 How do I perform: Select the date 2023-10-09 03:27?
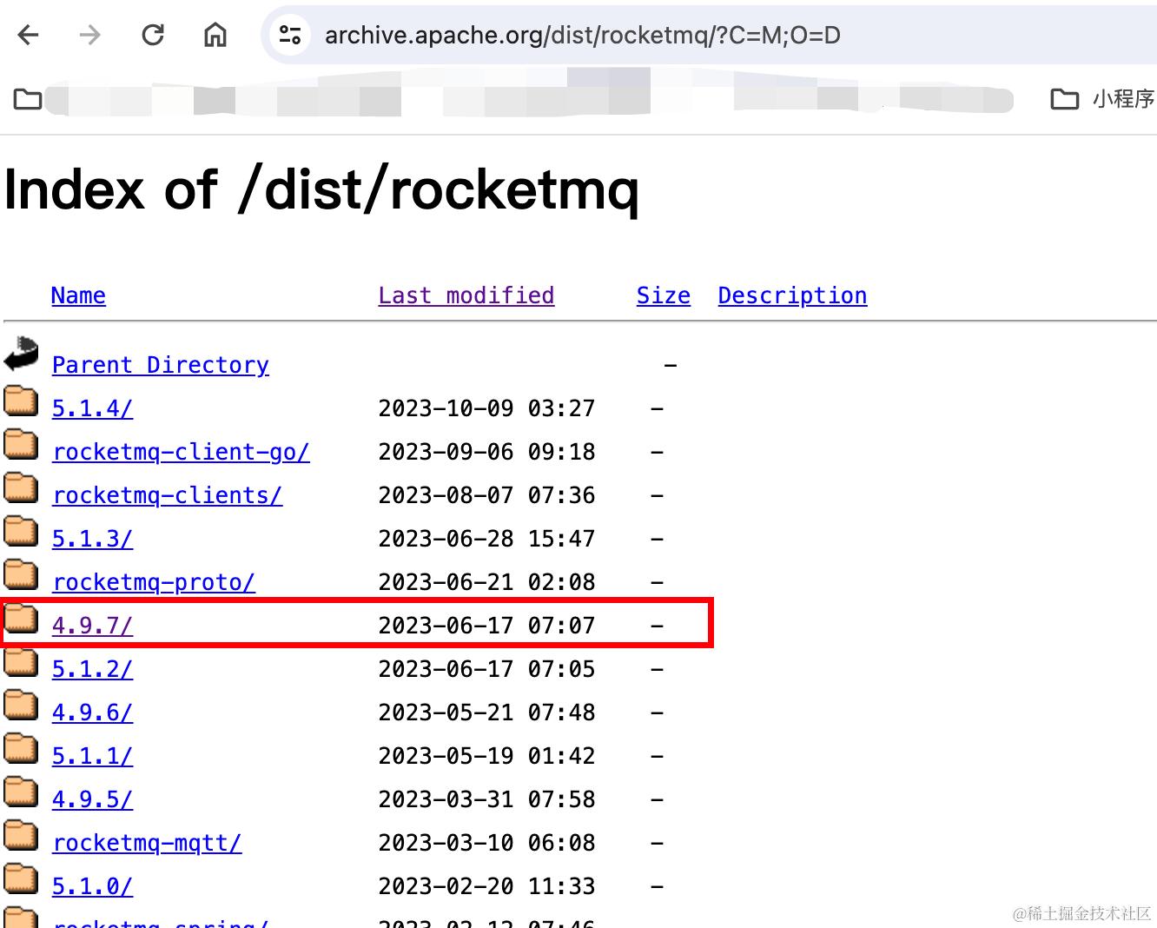tap(486, 408)
